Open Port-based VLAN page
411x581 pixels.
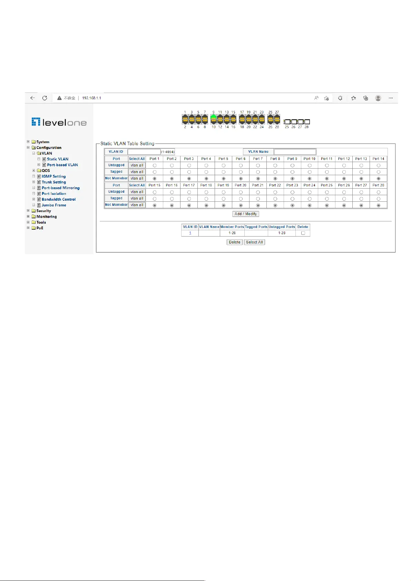pos(62,165)
